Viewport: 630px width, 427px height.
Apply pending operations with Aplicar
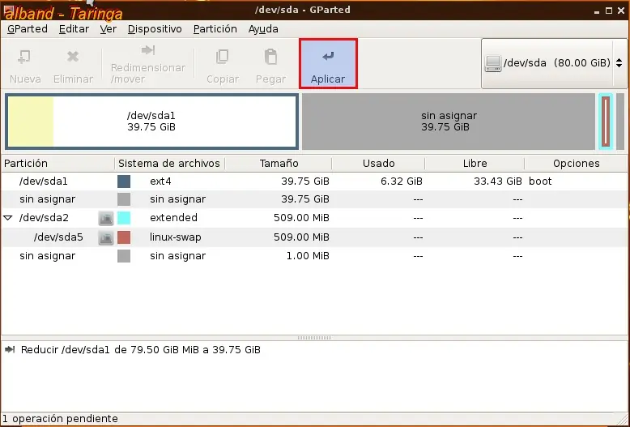click(328, 63)
